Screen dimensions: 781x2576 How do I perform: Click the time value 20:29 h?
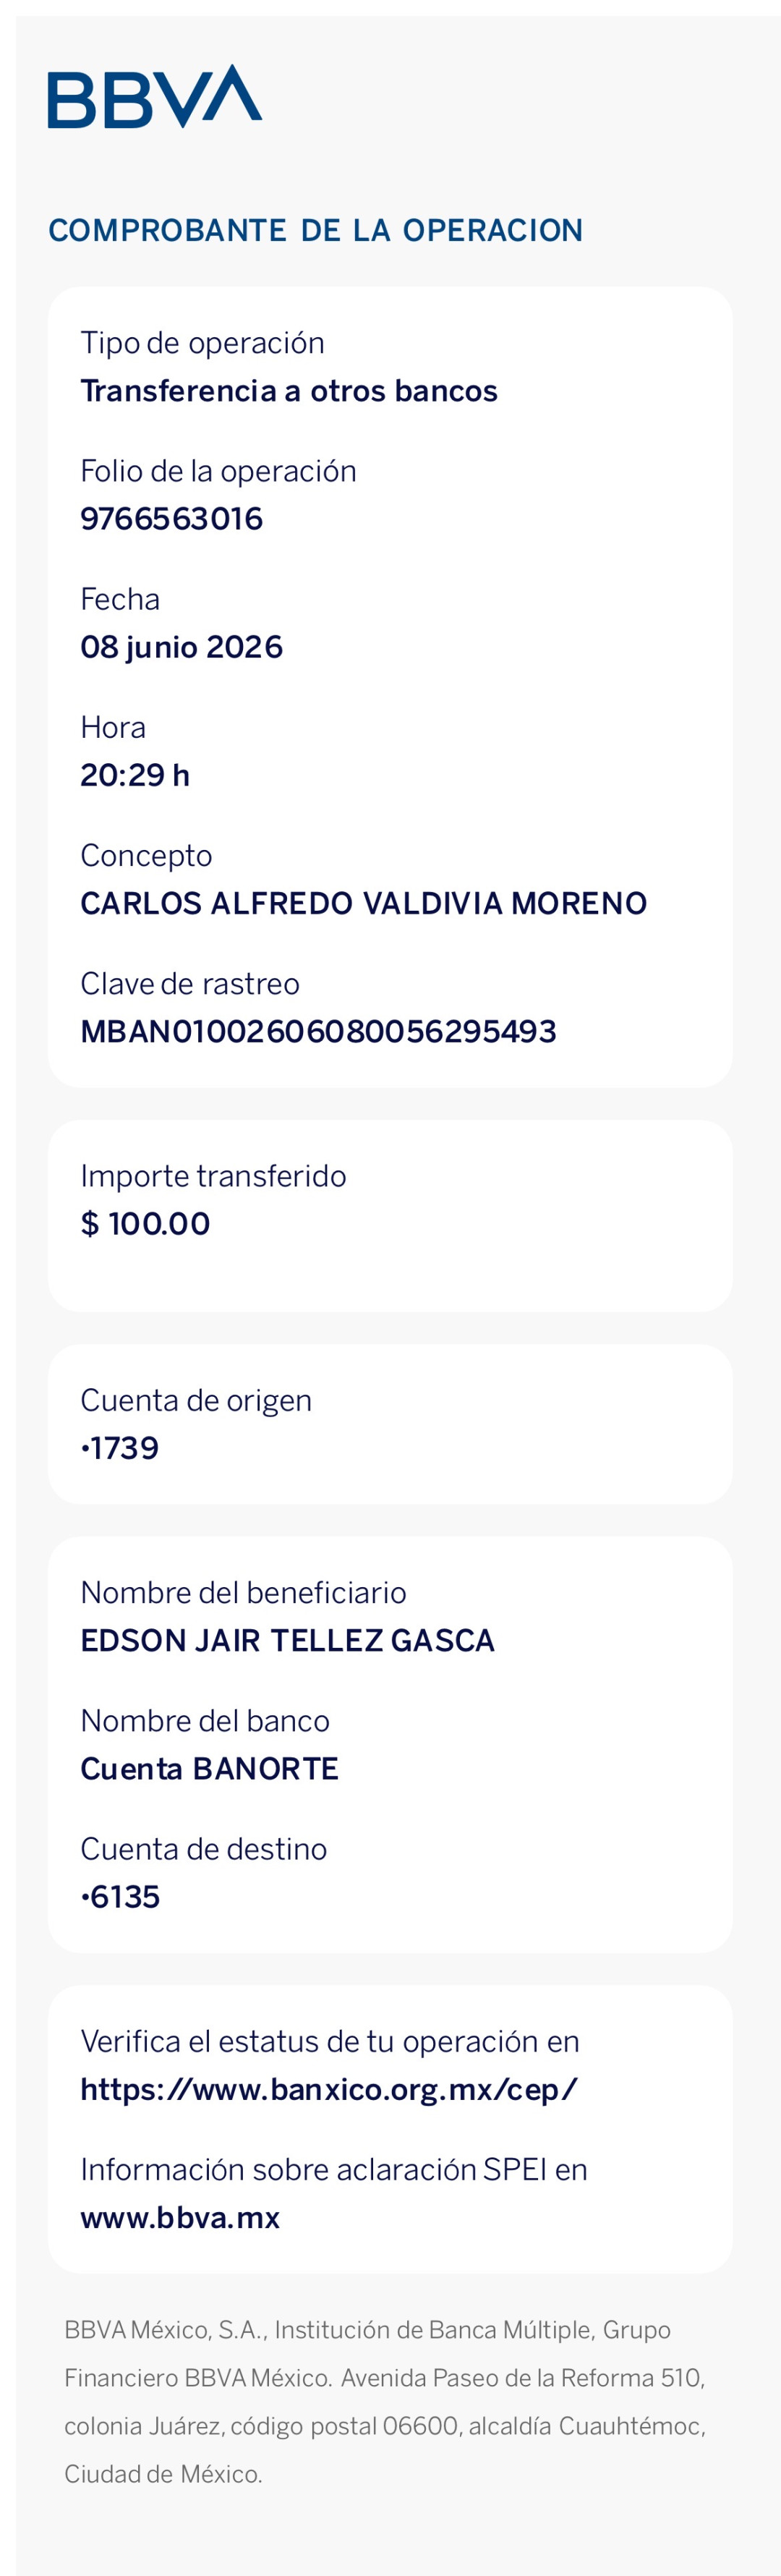135,775
